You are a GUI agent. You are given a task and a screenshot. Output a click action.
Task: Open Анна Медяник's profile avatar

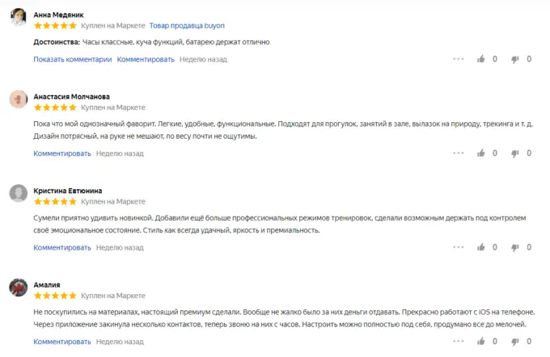19,19
